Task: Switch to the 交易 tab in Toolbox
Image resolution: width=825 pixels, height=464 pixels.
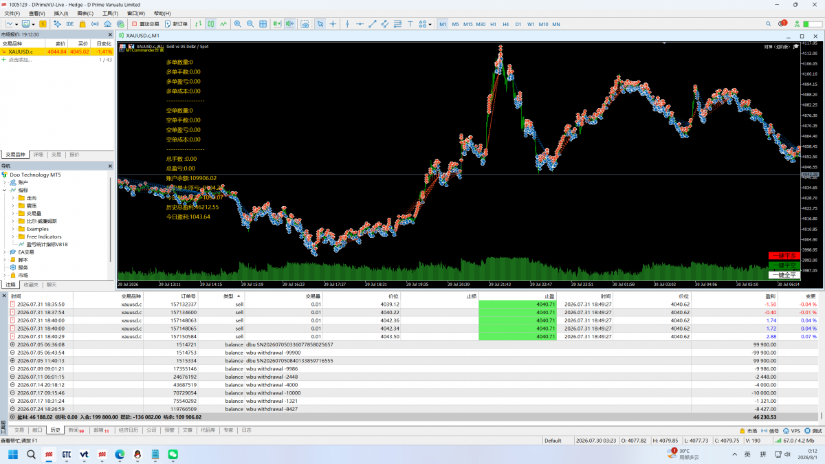Action: click(19, 430)
